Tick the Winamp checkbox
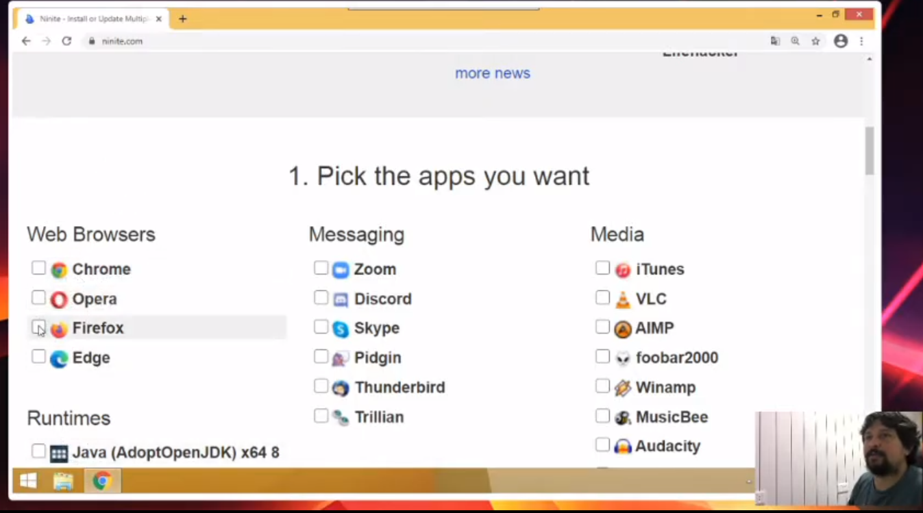 602,386
